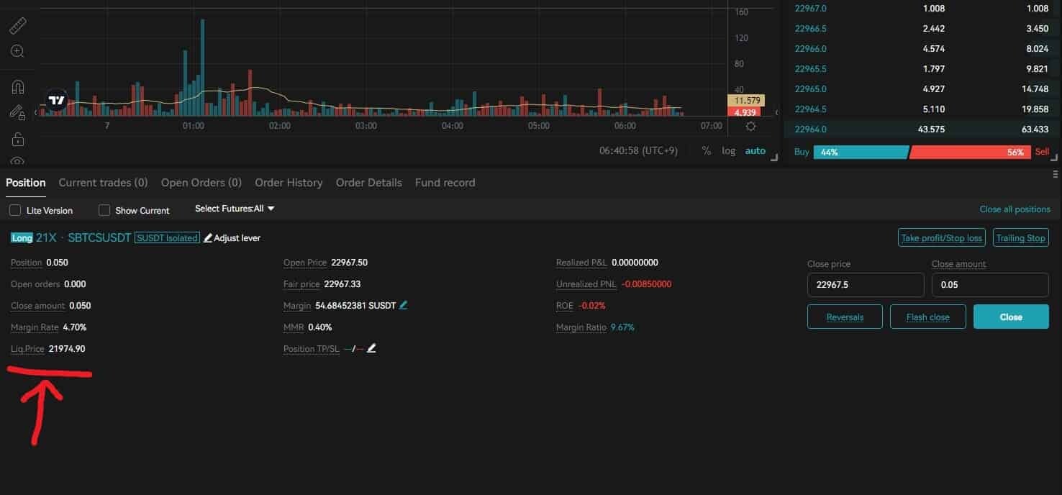The width and height of the screenshot is (1062, 495).
Task: Click the Take profit/Stop loss button
Action: (x=941, y=237)
